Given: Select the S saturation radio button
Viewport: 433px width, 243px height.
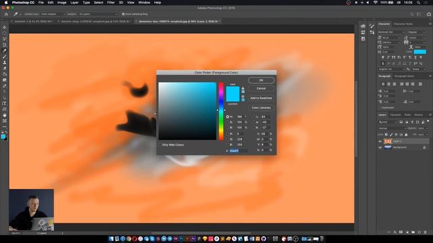Looking at the screenshot, I should point(227,122).
